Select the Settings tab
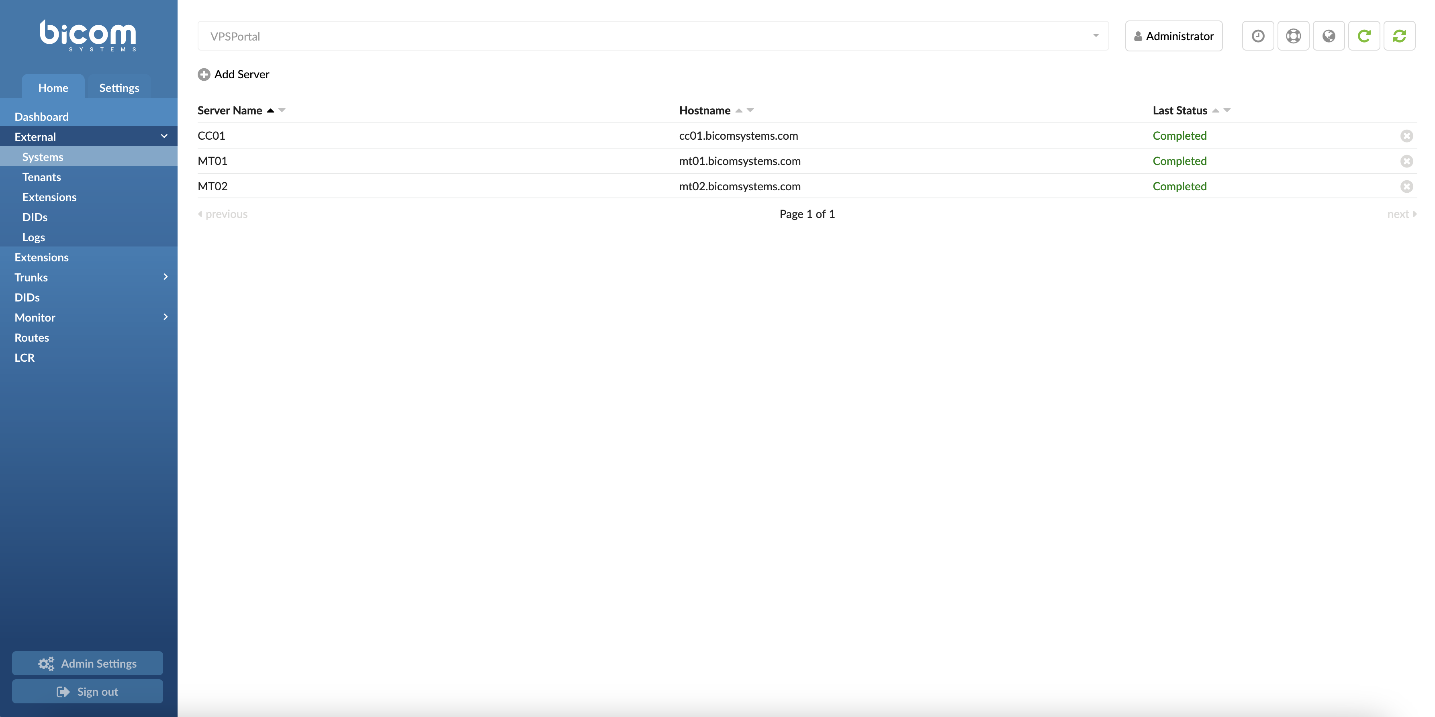 point(118,88)
